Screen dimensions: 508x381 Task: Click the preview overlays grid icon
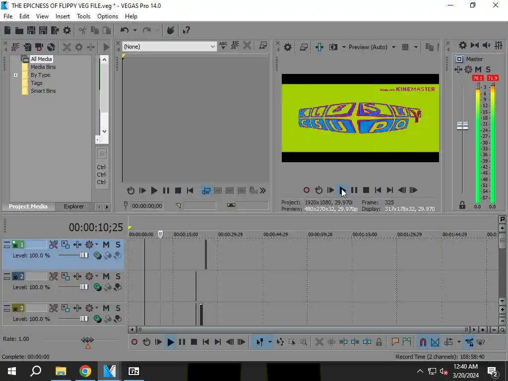click(405, 47)
